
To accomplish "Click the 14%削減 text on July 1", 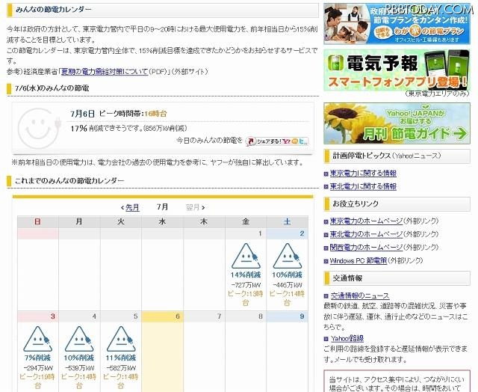I will coord(246,275).
